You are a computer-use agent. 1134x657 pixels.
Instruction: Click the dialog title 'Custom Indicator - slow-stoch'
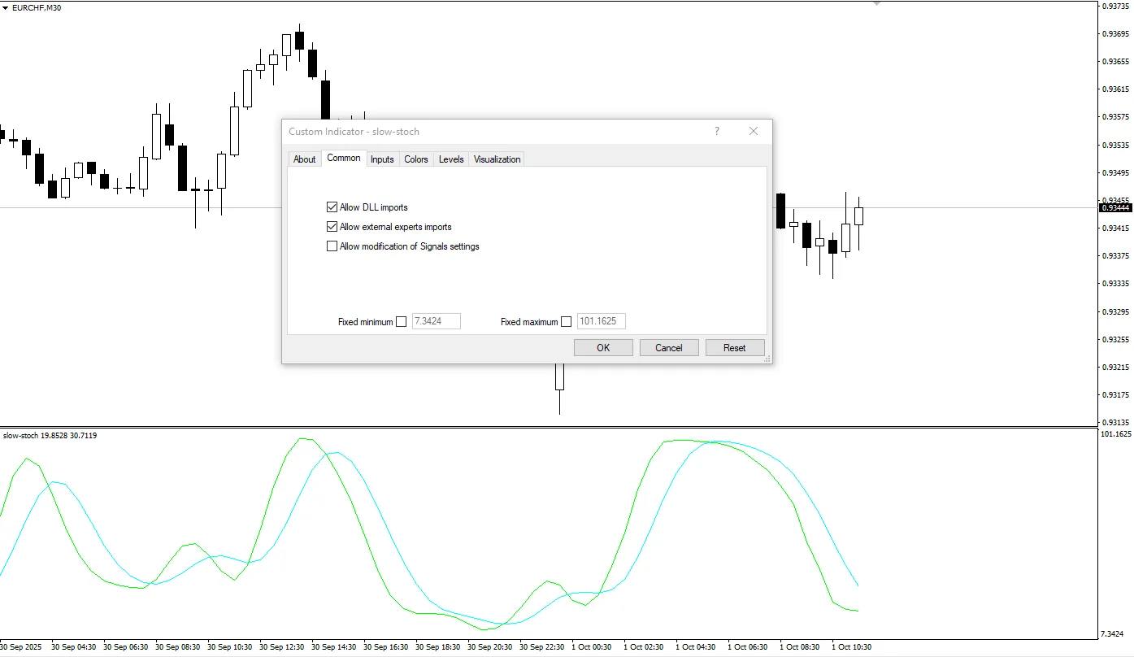354,132
